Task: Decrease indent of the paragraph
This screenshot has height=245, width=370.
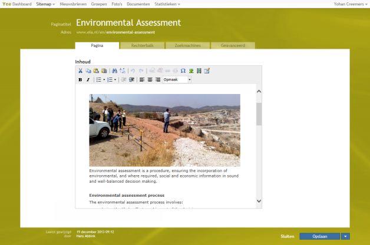Action: [x=124, y=80]
